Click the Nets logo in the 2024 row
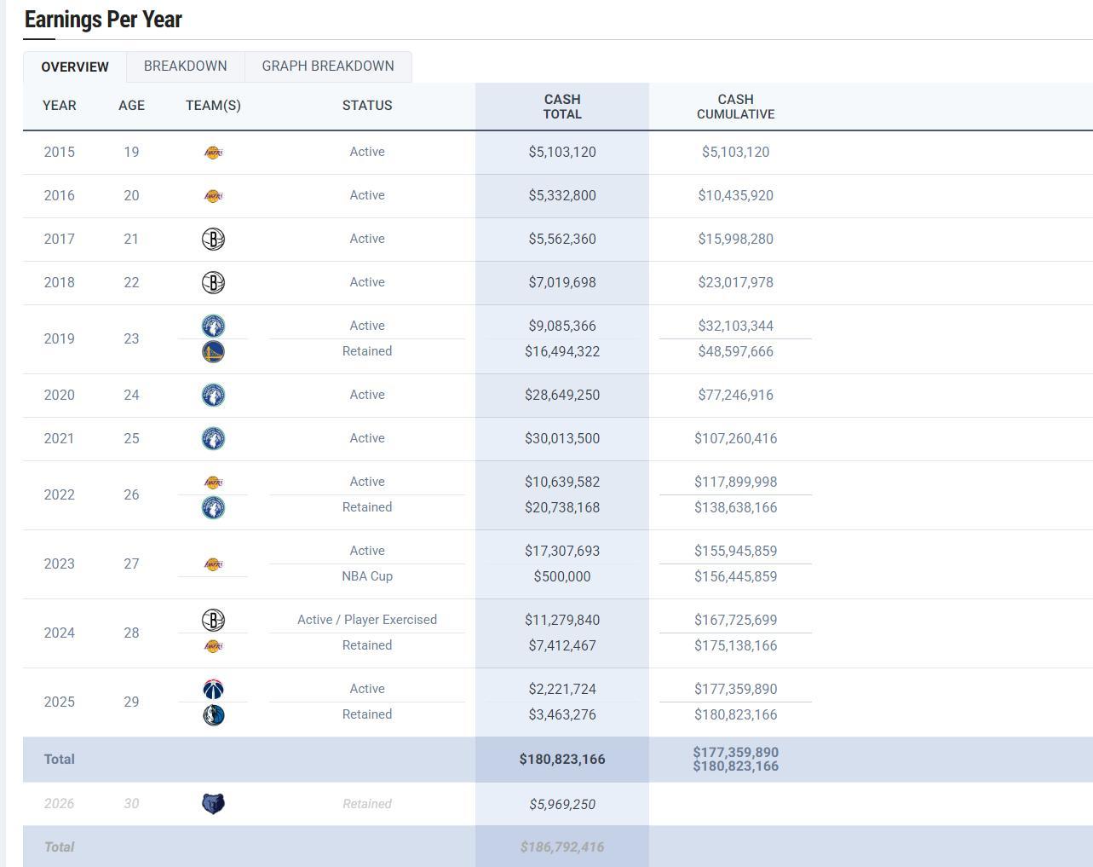The height and width of the screenshot is (867, 1093). coord(213,620)
